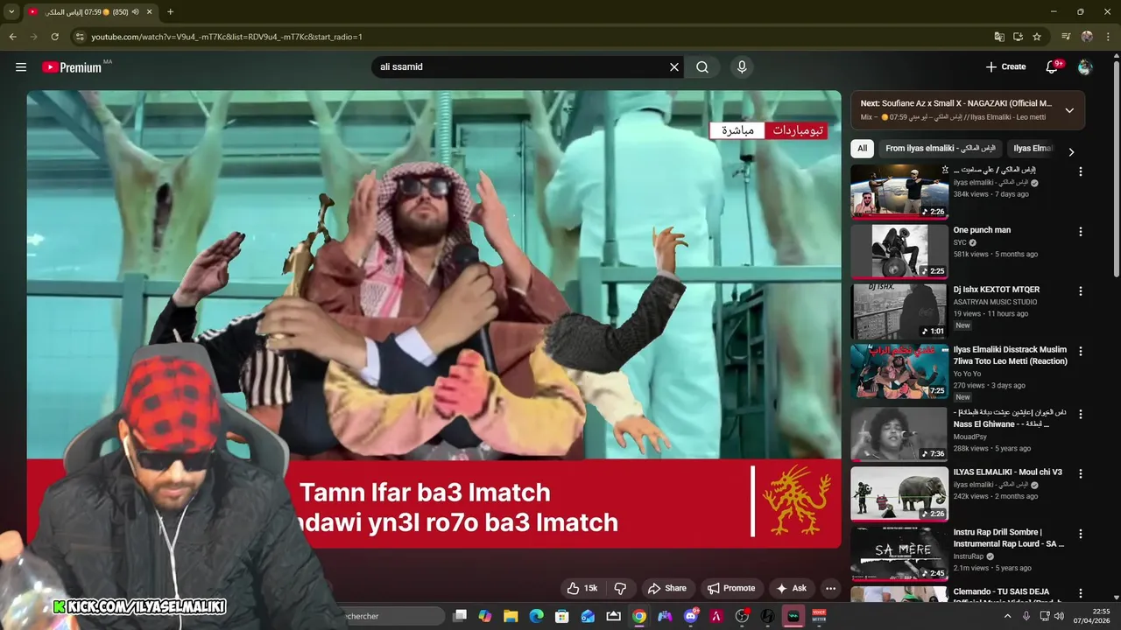
Task: Open Google Translate page icon
Action: click(999, 37)
